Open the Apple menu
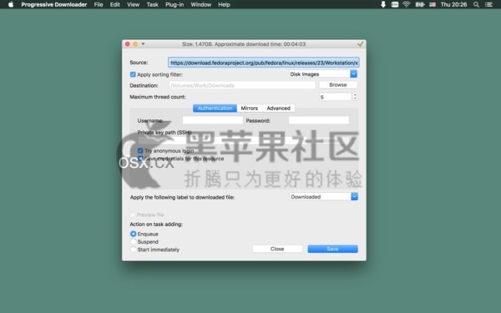501x313 pixels. click(11, 4)
